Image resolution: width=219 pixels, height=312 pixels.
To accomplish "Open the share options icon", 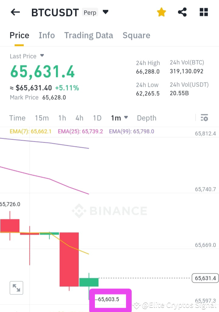I will (x=182, y=12).
